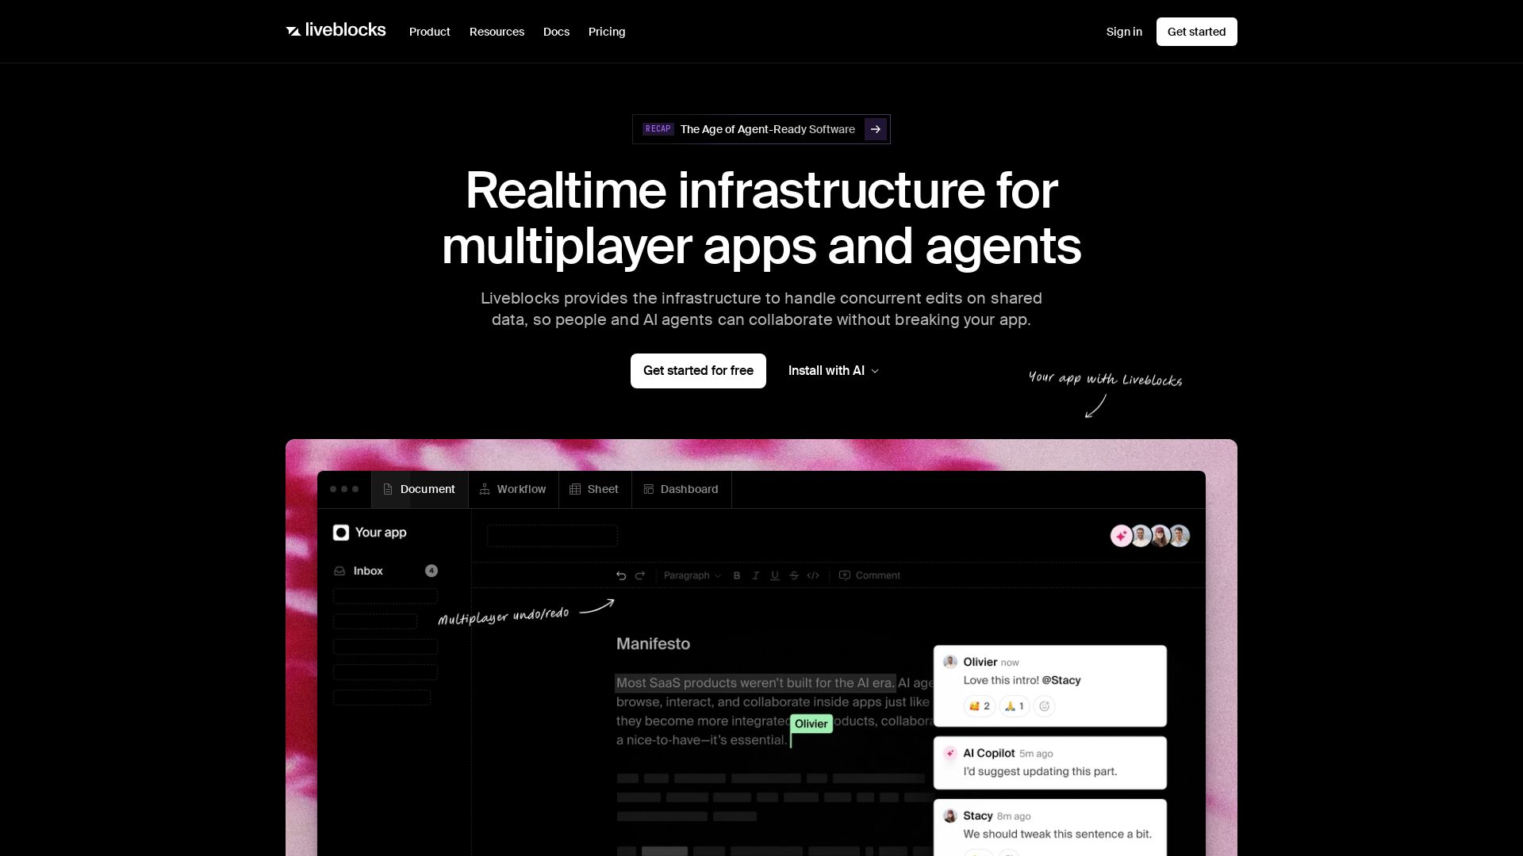Switch to the Workflow tab
The height and width of the screenshot is (856, 1523).
point(513,489)
